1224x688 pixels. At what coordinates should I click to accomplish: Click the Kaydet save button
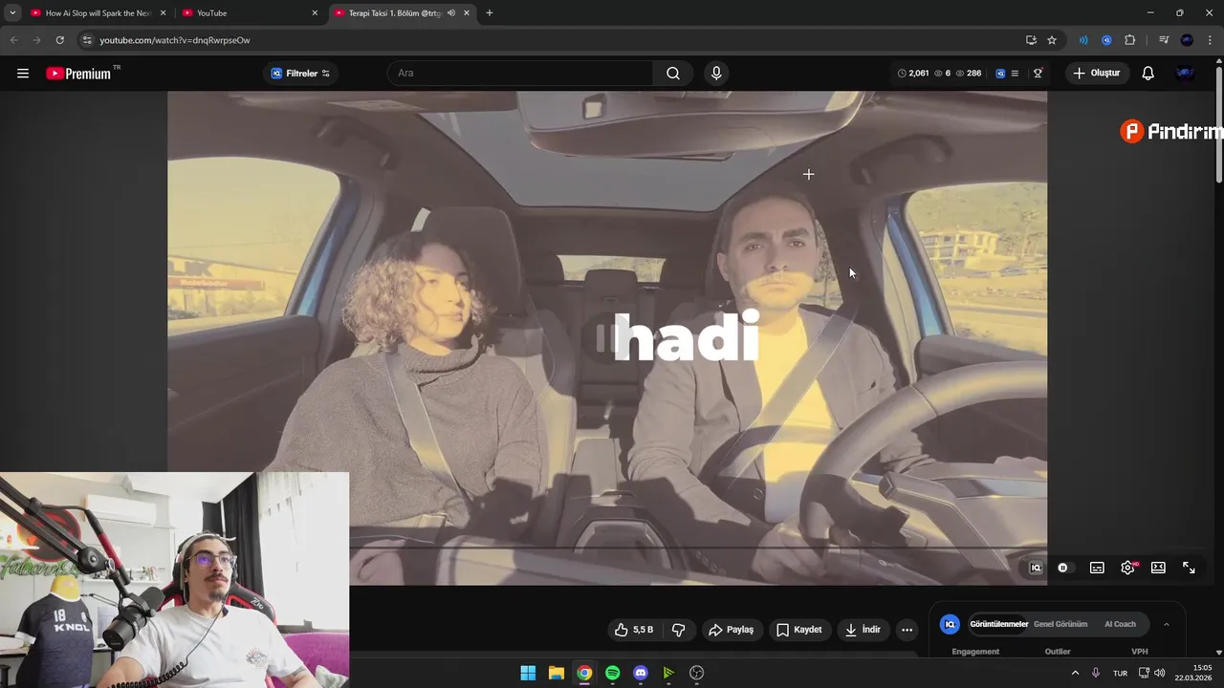tap(799, 630)
